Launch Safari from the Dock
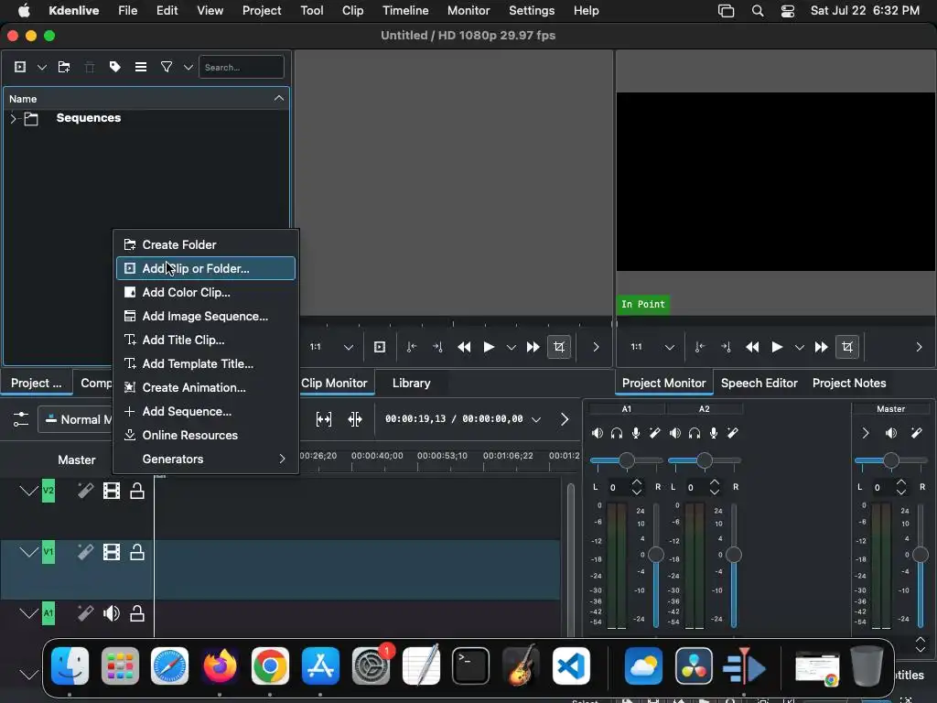Viewport: 937px width, 703px height. pos(169,665)
